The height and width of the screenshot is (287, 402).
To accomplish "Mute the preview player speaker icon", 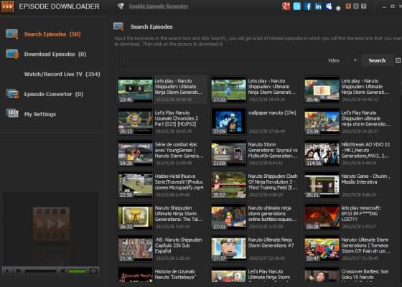I will tap(62, 271).
